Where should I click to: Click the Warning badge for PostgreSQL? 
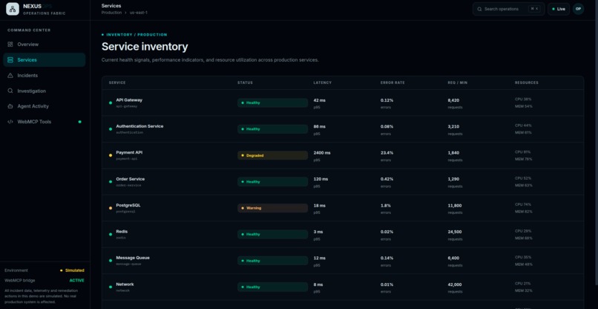tap(273, 208)
